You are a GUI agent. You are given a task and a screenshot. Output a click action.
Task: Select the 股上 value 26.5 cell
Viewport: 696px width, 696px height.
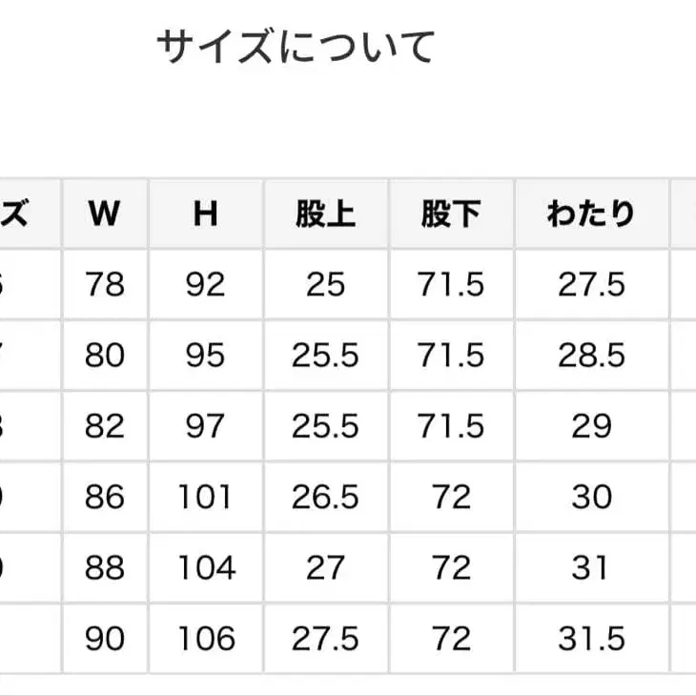[x=325, y=497]
